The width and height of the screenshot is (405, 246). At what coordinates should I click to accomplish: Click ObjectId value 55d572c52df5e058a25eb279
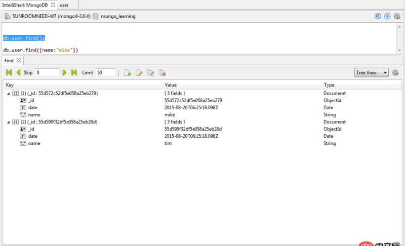coord(193,100)
